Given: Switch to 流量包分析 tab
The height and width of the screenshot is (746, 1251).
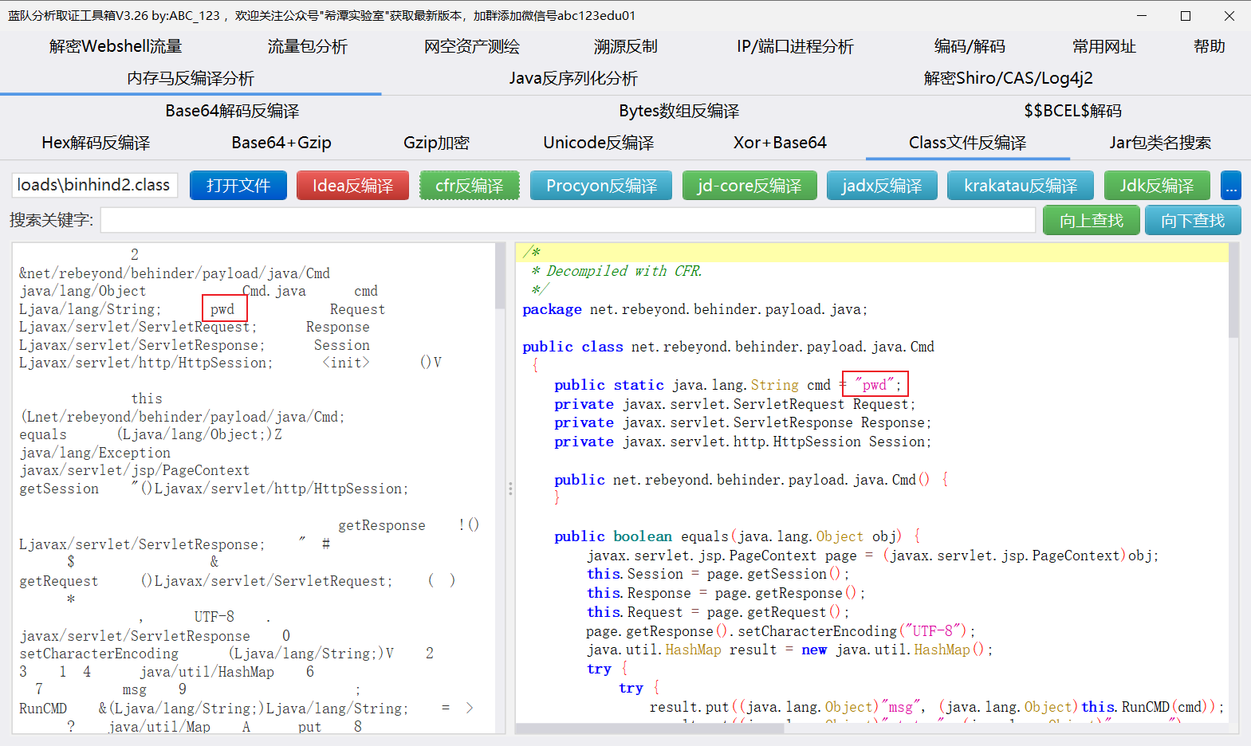Looking at the screenshot, I should 307,46.
